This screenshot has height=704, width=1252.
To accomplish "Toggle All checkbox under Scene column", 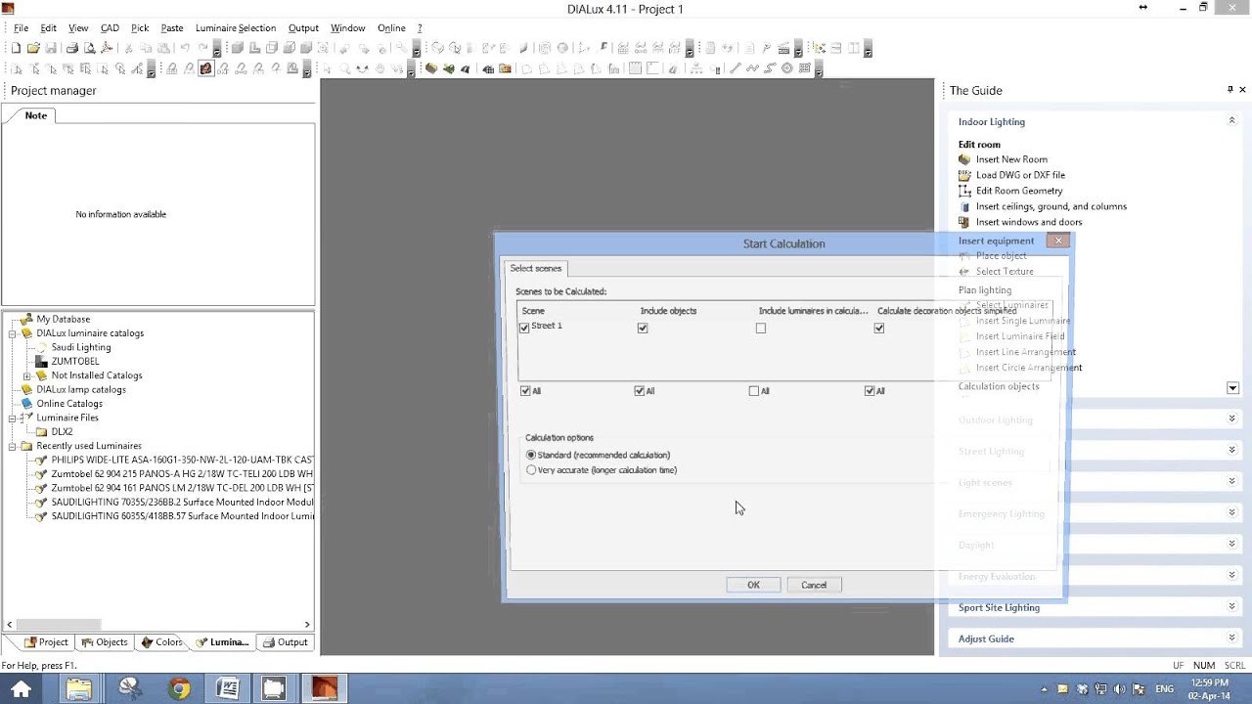I will pyautogui.click(x=526, y=390).
